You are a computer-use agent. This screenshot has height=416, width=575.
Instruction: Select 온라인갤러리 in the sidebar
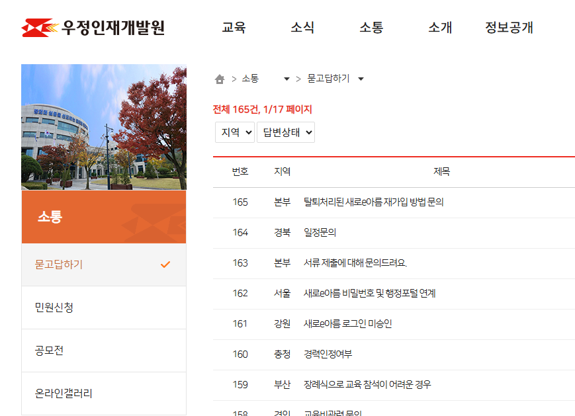click(104, 394)
